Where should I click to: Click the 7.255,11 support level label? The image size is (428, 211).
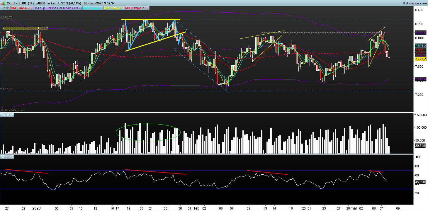(x=6, y=89)
